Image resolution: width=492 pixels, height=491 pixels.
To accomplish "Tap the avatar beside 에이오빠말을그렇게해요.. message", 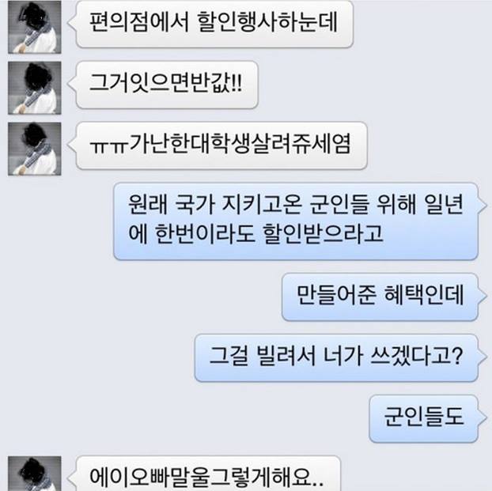I will tap(35, 474).
